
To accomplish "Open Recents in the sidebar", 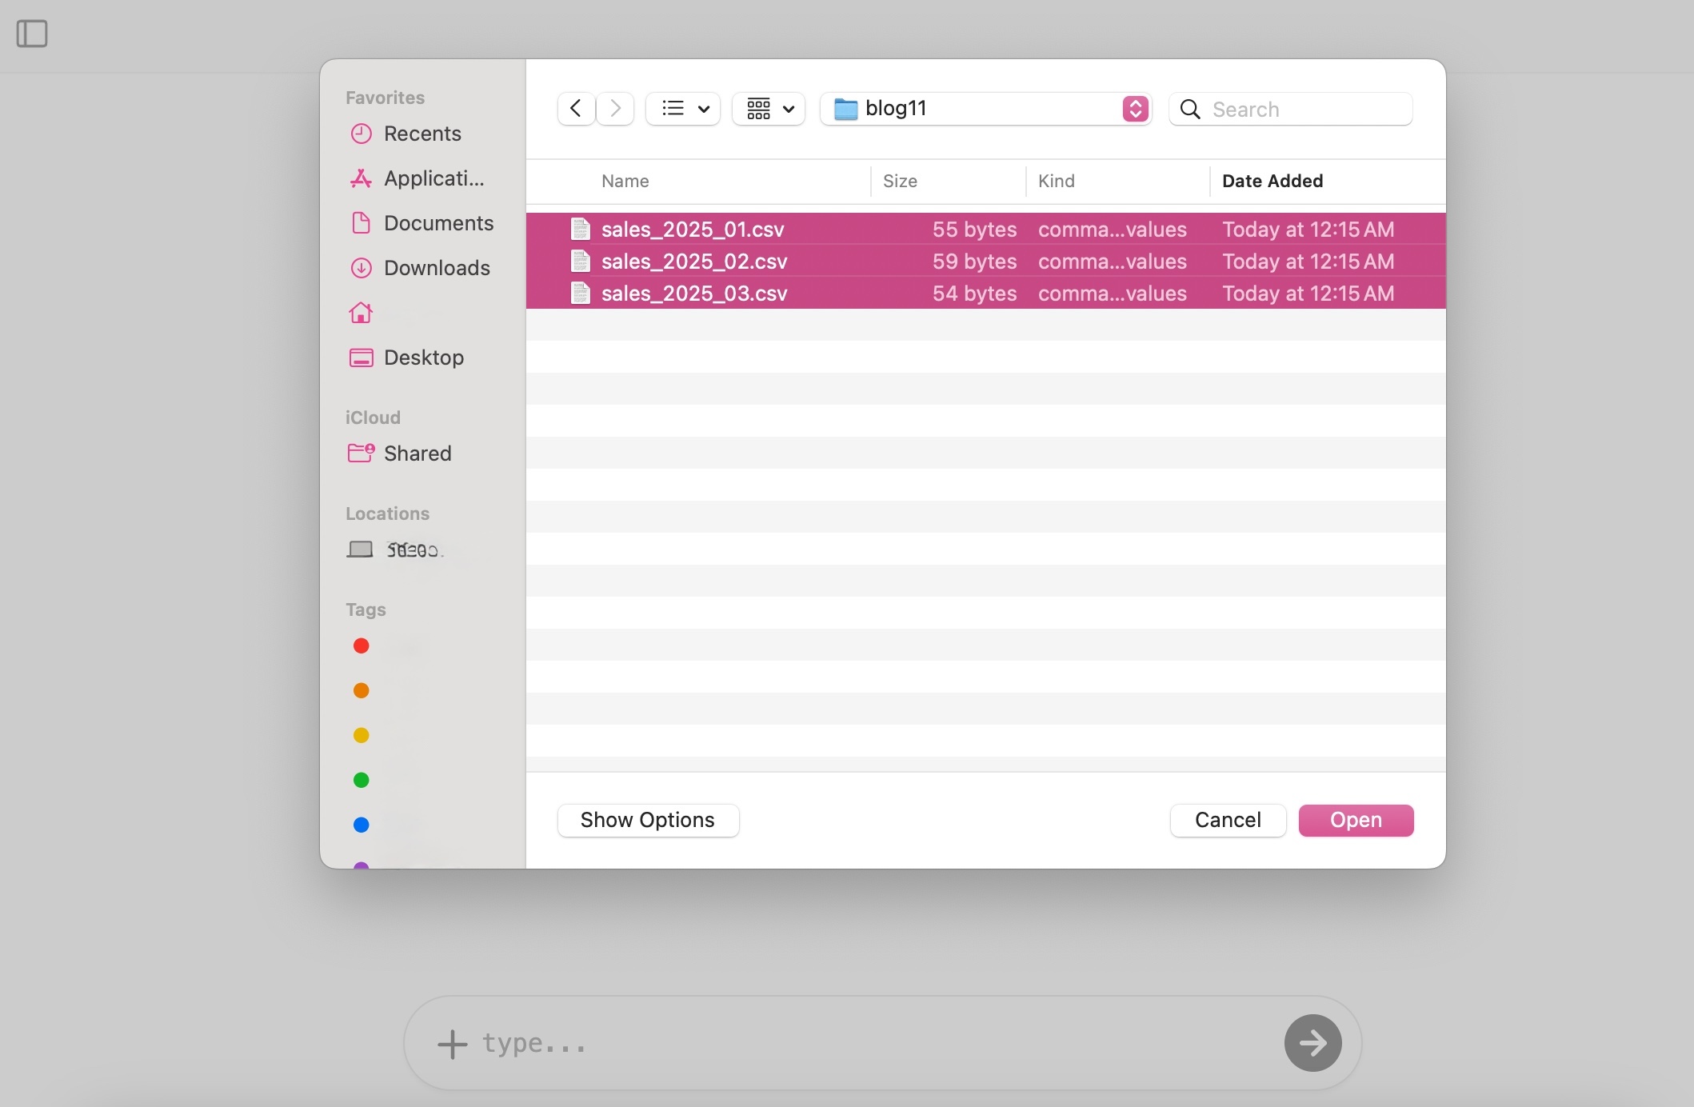I will pyautogui.click(x=406, y=134).
